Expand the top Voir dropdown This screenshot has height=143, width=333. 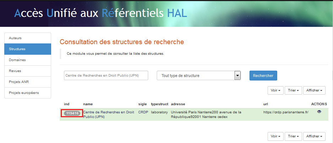tap(275, 90)
